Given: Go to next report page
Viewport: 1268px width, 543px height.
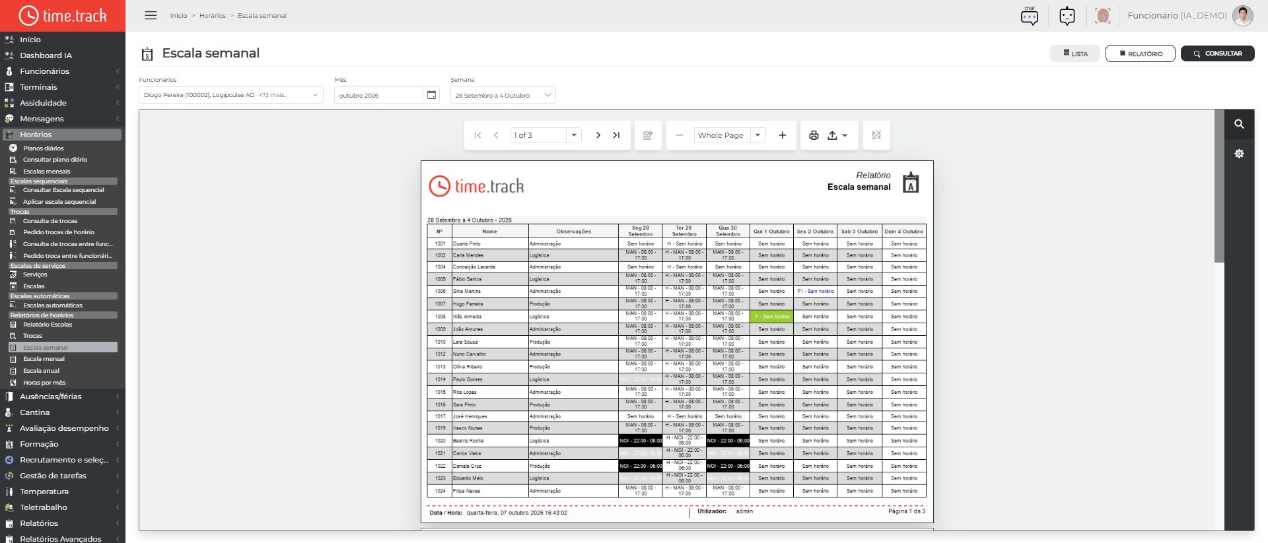Looking at the screenshot, I should (598, 135).
